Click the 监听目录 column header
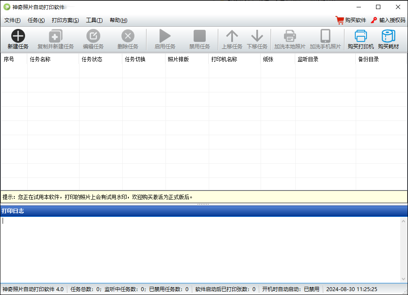The image size is (408, 295). [325, 59]
